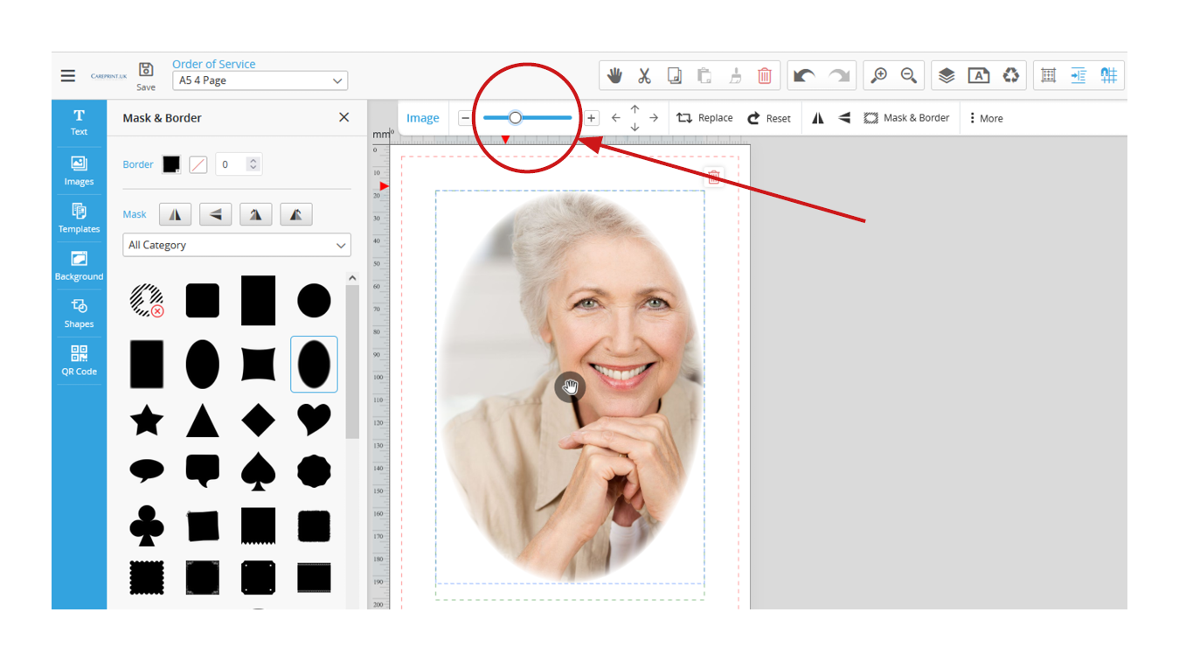
Task: Open the More options menu
Action: coord(986,118)
